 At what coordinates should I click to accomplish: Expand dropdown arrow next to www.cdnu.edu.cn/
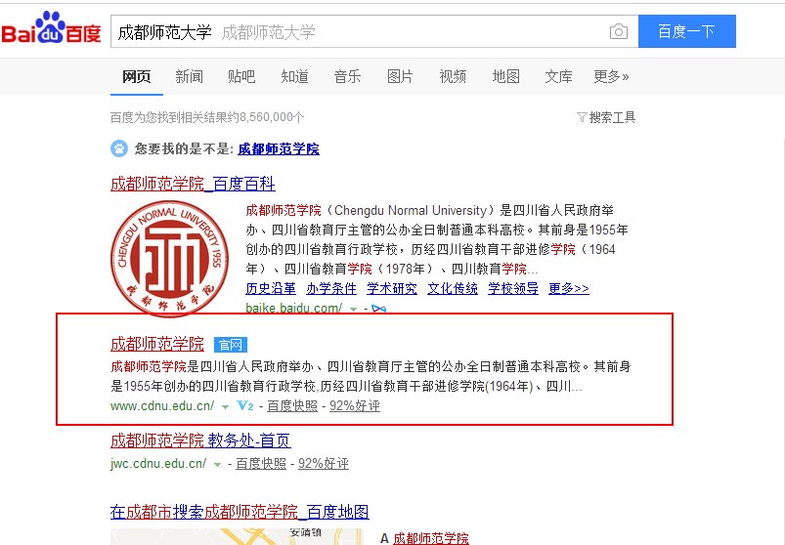click(225, 407)
